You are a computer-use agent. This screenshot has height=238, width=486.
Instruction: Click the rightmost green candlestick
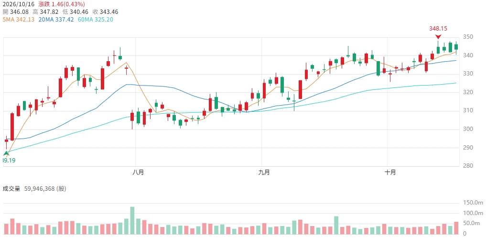[x=456, y=47]
